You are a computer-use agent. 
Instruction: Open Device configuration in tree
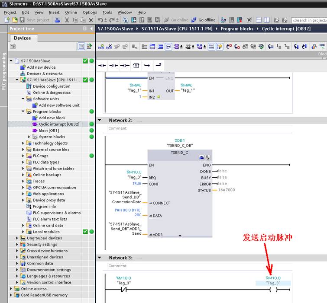pyautogui.click(x=52, y=86)
